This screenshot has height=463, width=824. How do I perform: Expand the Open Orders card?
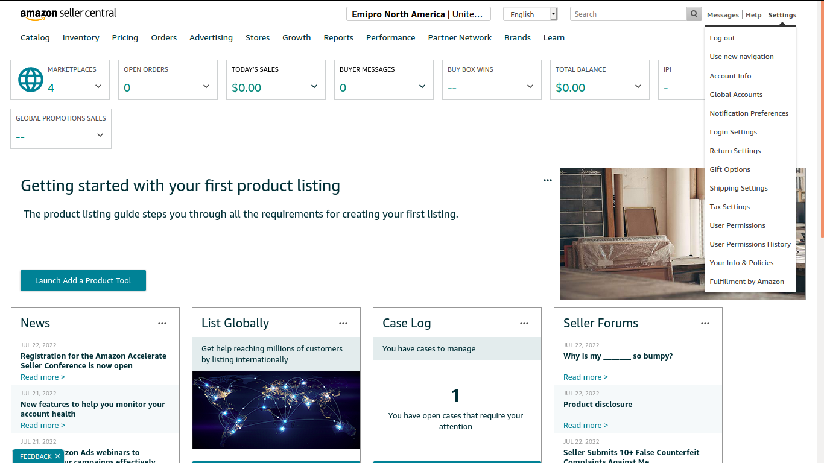pos(206,87)
